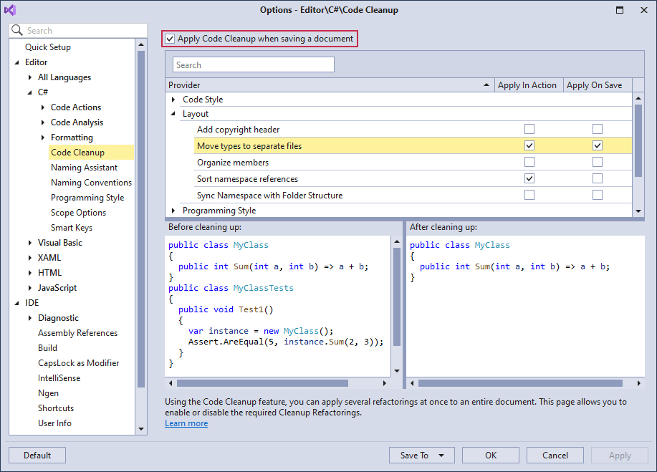Select Quick Setup in the tree
The width and height of the screenshot is (657, 472).
point(48,47)
